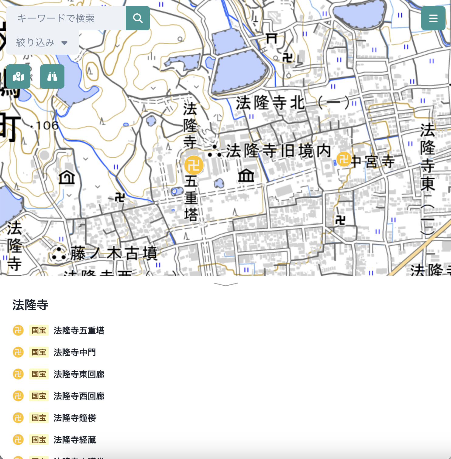
Task: Click the 法隆寺五重塔 temple marker on the map
Action: coord(194,165)
